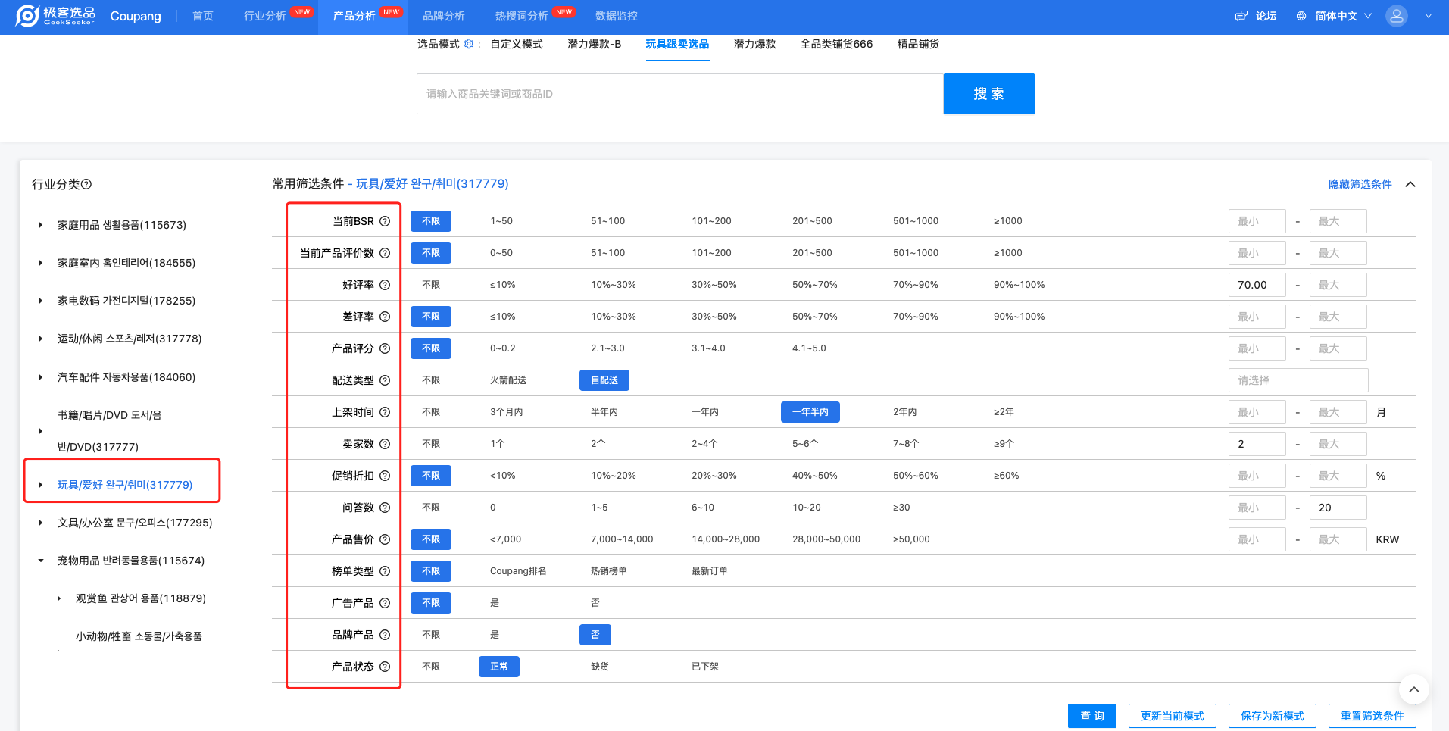
Task: Click the scroll-to-top arrow button
Action: click(x=1413, y=689)
